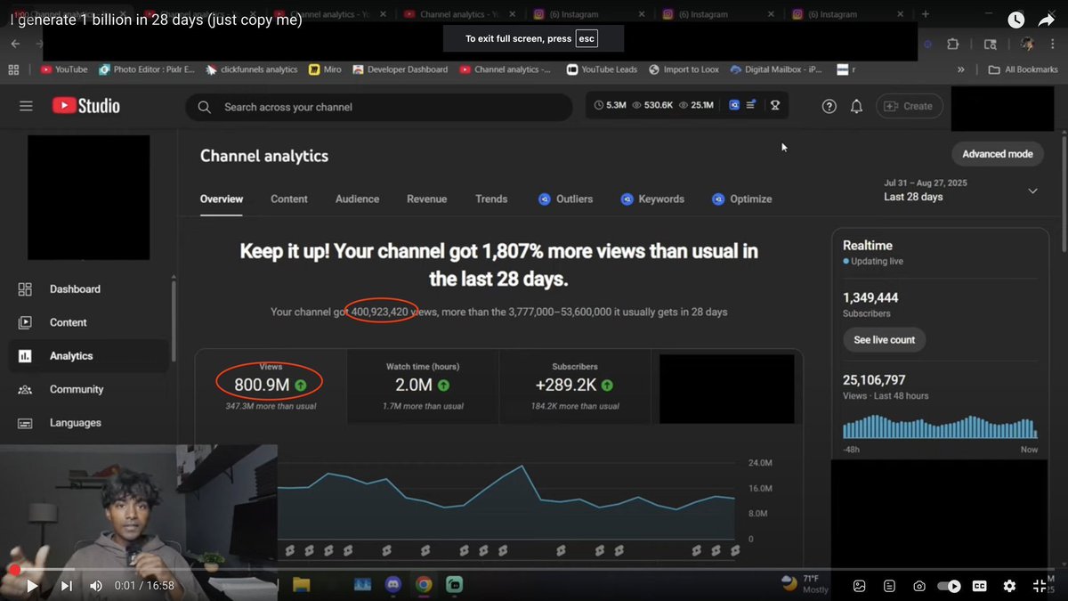Open the YouTube bookmark in the bookmarks bar
This screenshot has width=1068, height=601.
(x=64, y=69)
